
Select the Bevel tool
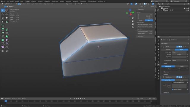pyautogui.click(x=3, y=33)
